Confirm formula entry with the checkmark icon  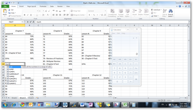[31, 22]
